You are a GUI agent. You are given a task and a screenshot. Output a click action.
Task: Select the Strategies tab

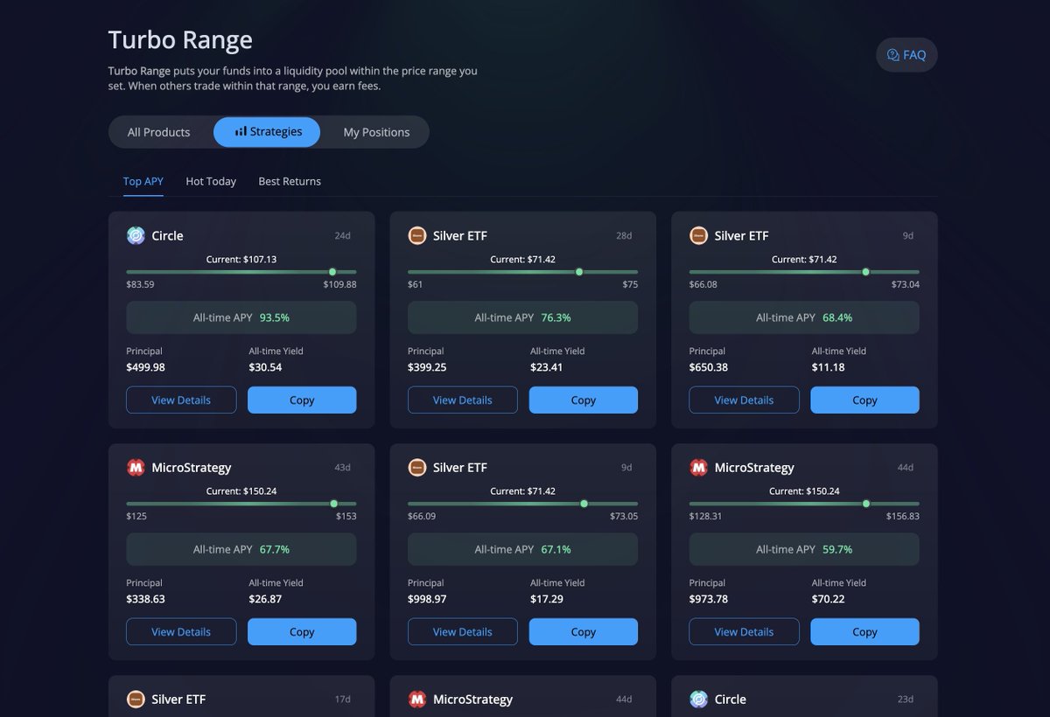tap(267, 132)
